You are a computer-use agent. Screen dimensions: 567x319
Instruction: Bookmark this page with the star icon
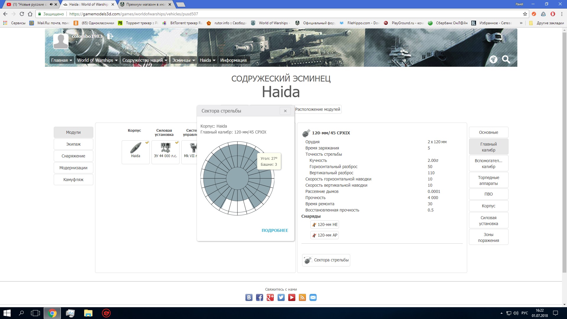(525, 14)
